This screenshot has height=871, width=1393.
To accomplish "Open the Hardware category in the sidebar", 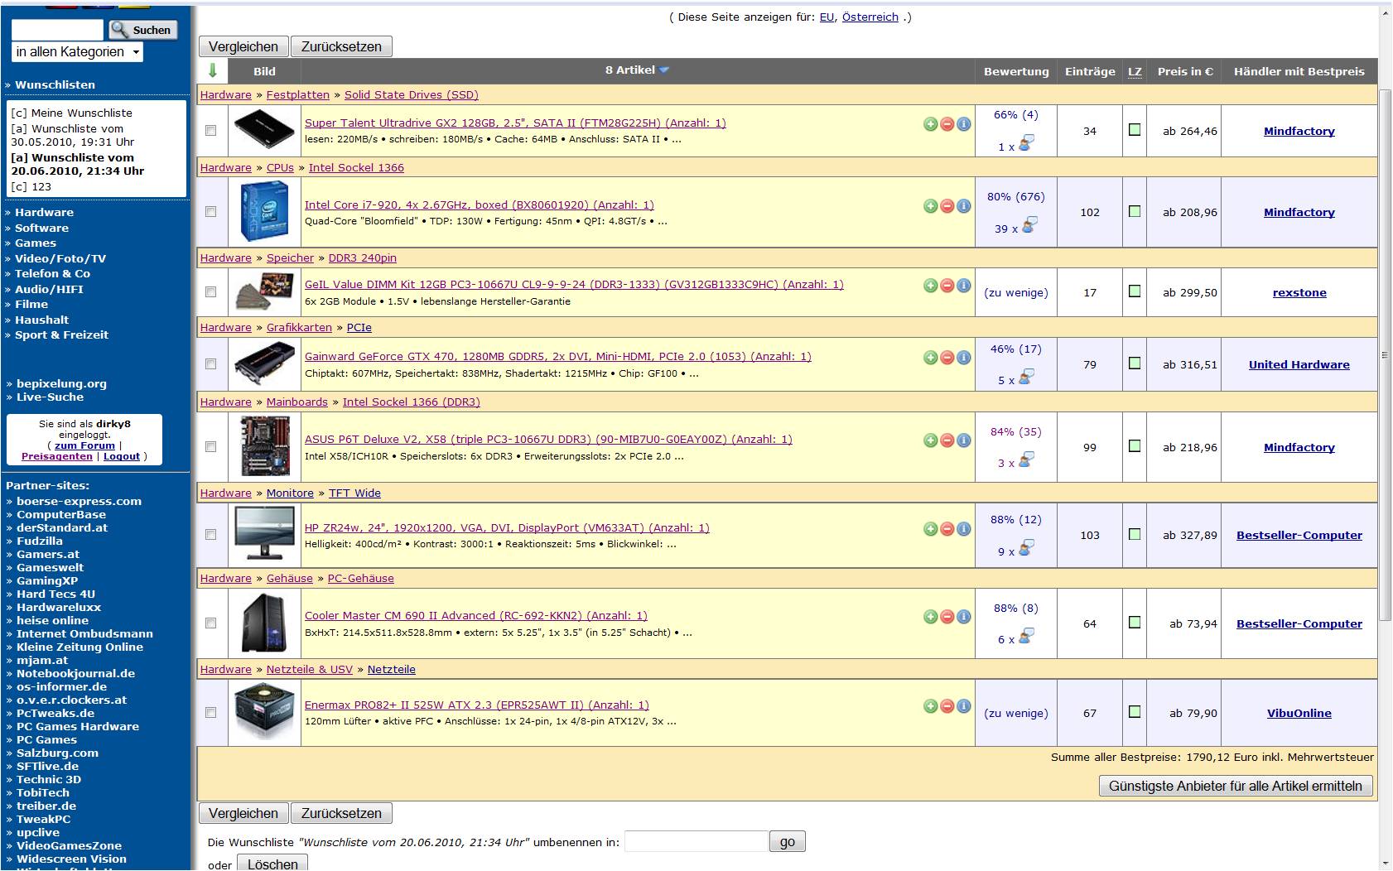I will tap(44, 213).
